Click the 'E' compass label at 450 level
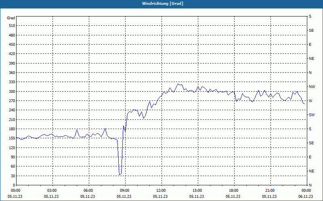This screenshot has width=323, height=201. (x=310, y=45)
